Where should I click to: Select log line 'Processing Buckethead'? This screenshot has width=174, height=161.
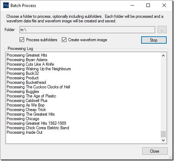[26, 82]
